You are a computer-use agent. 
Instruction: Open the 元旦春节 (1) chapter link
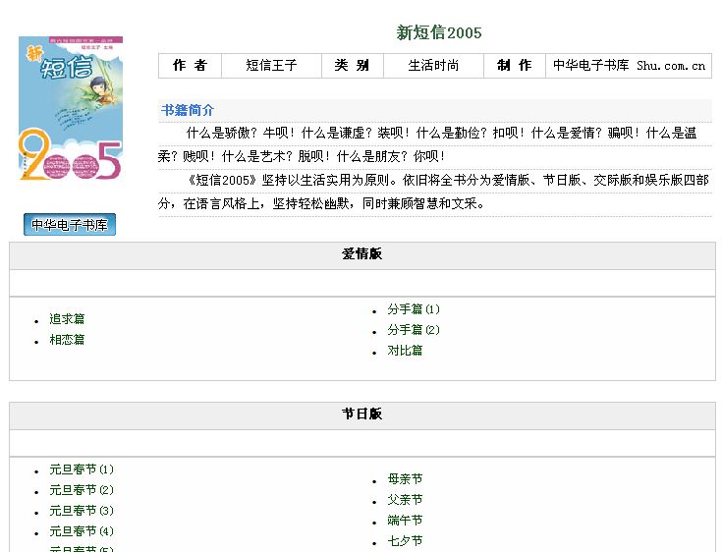tap(82, 469)
